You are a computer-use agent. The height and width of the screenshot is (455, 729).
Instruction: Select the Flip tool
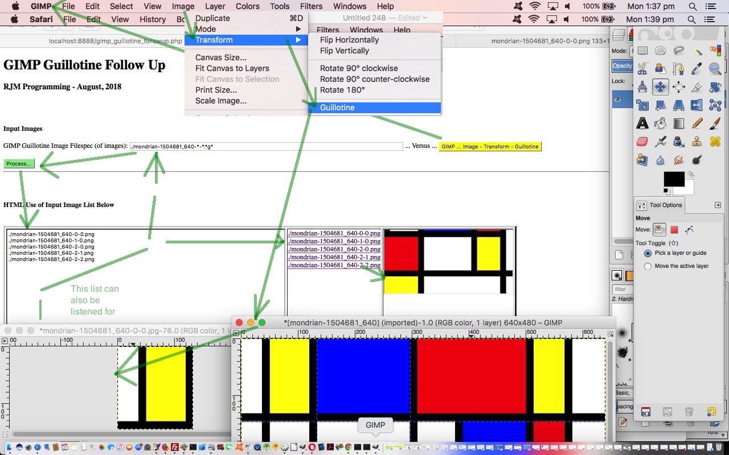697,105
